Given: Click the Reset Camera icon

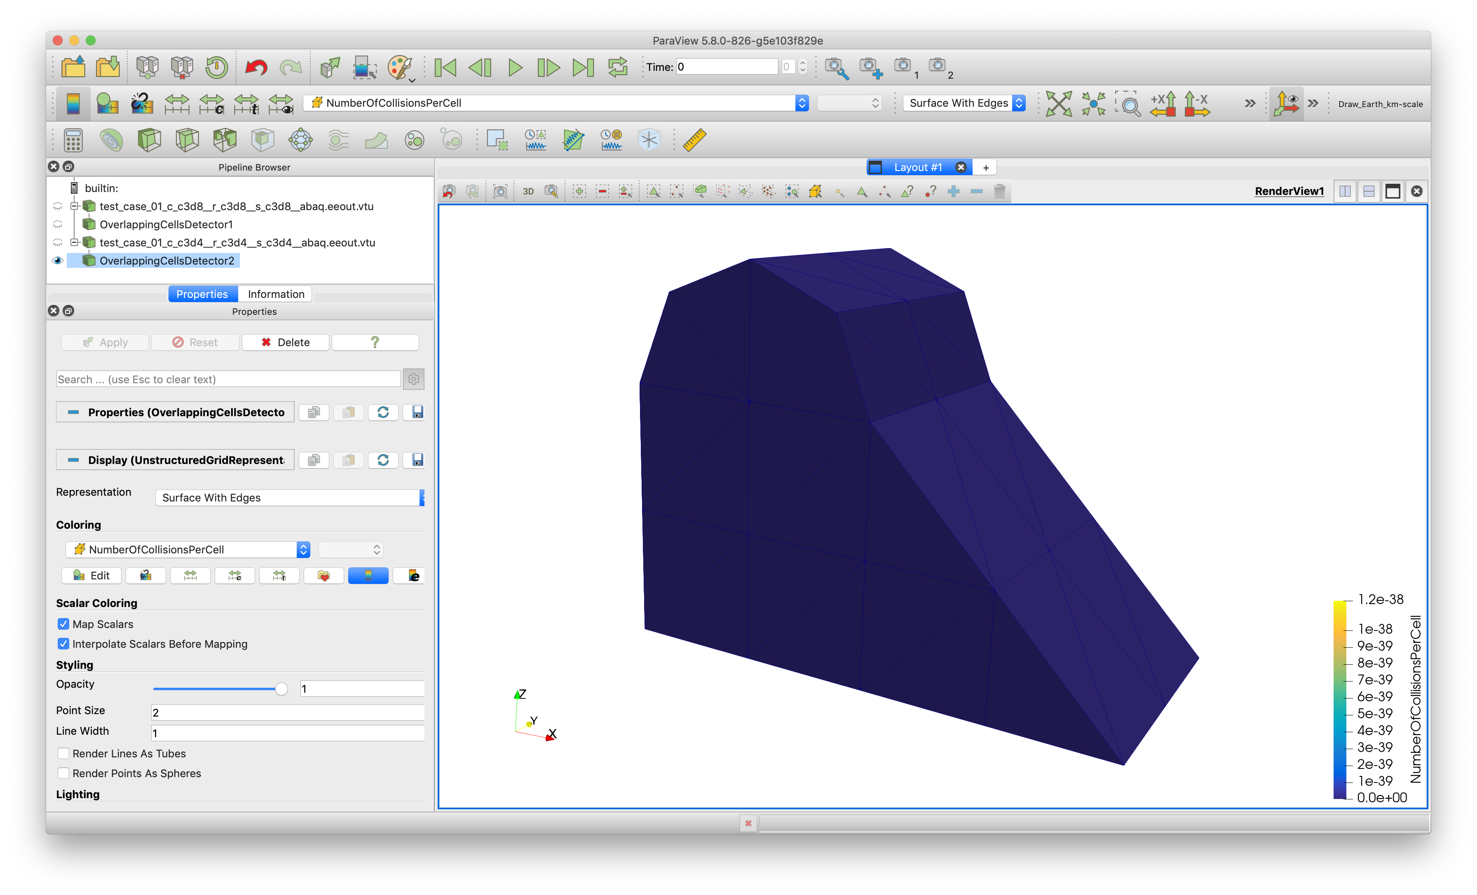Looking at the screenshot, I should 1059,103.
